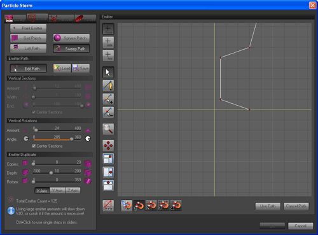Click the pink cubes icon at Copies maximum
The width and height of the screenshot is (318, 235).
tap(88, 164)
